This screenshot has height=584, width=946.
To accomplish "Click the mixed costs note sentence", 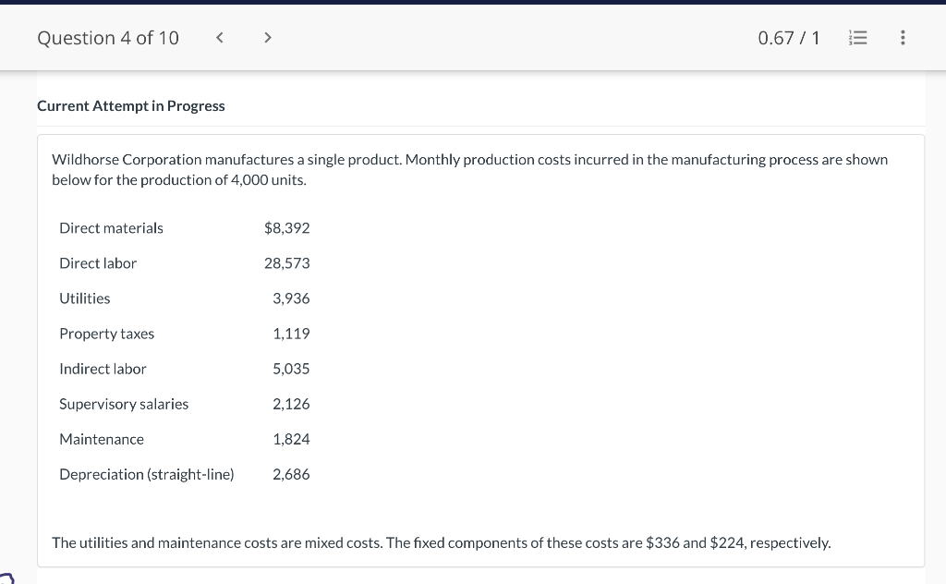I will pyautogui.click(x=441, y=543).
